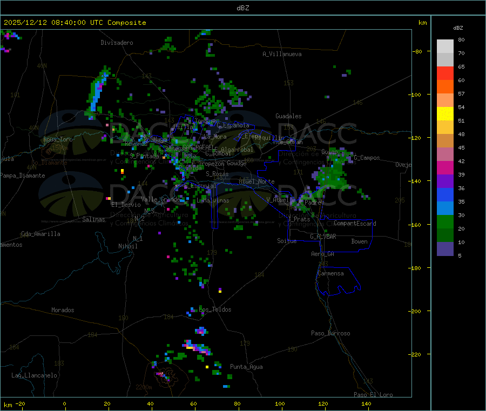Screen dimensions: 486x411
Task: Select the 'CompantEscard' location label
Action: click(355, 223)
